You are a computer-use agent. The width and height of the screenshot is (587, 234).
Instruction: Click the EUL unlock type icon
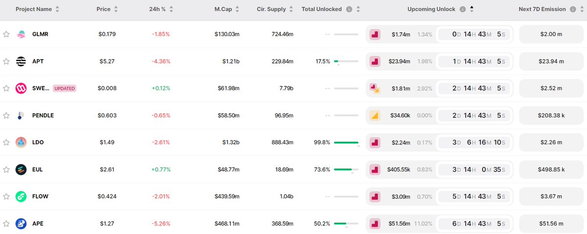pyautogui.click(x=375, y=170)
